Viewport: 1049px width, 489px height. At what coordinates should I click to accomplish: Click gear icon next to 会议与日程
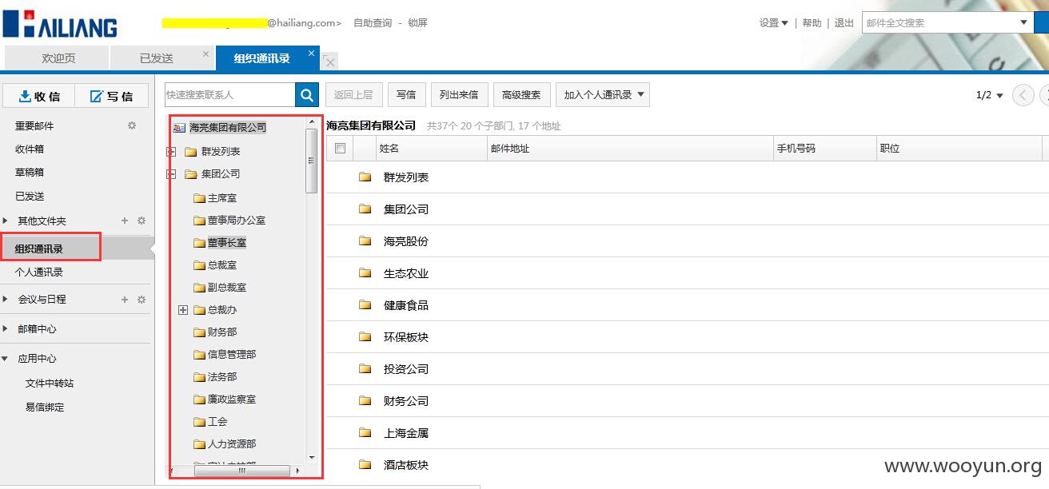coord(142,300)
